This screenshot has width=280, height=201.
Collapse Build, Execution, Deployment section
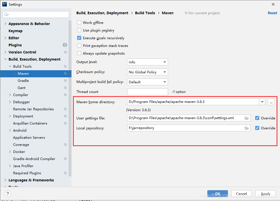[x=5, y=59]
